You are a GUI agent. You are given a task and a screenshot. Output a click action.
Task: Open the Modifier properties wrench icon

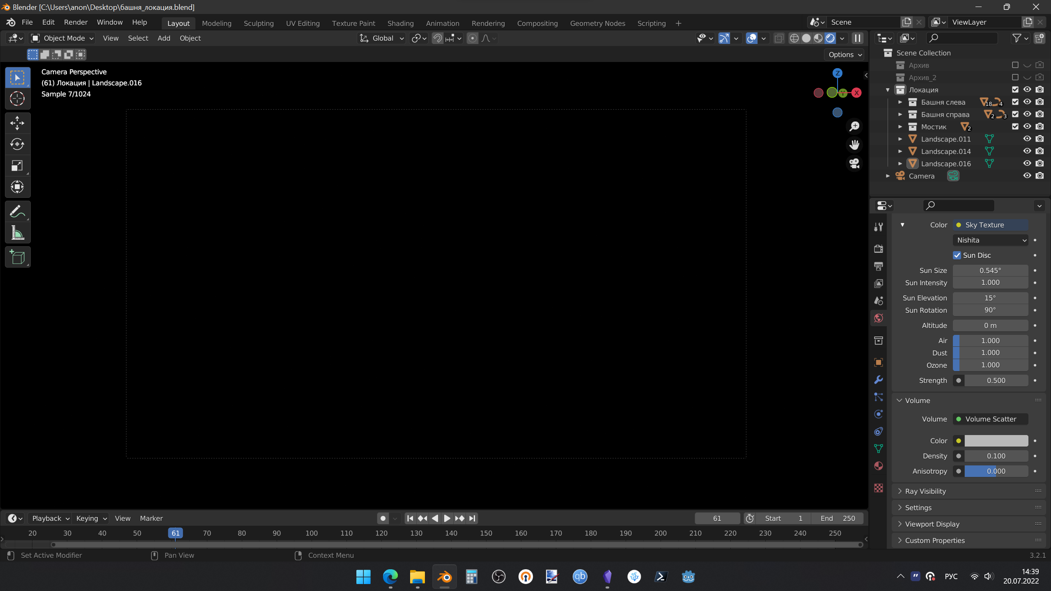tap(879, 380)
